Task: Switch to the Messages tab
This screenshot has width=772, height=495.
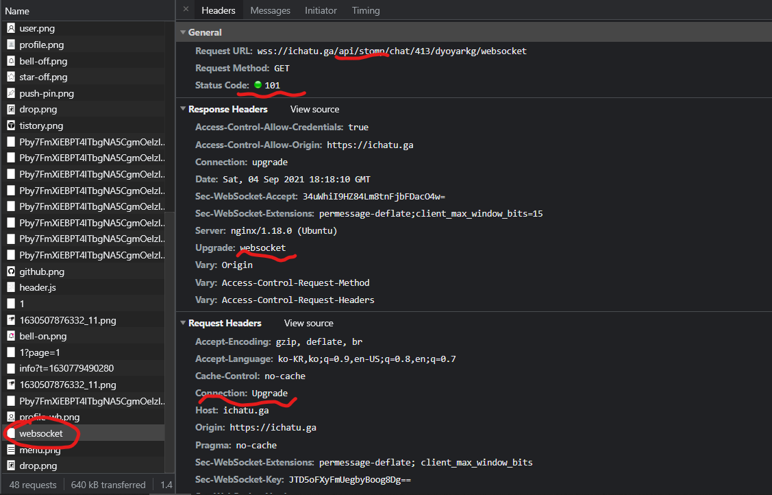Action: (270, 10)
